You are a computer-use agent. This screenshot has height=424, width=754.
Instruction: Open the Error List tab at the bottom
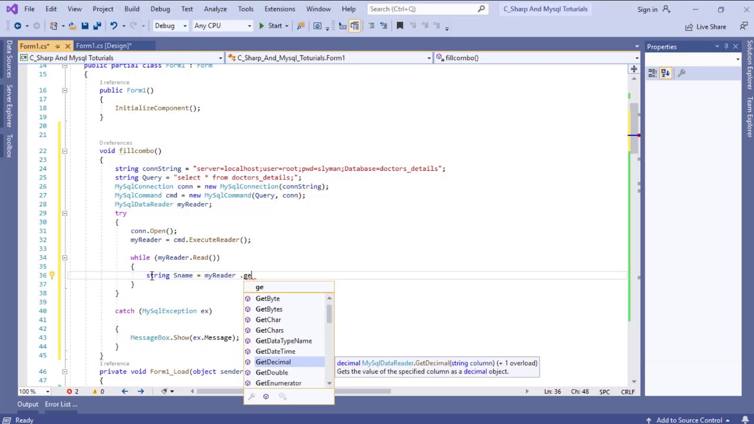pos(61,405)
